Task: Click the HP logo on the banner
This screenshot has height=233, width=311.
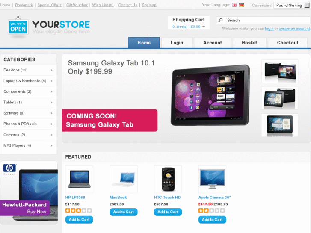Action: 9,169
